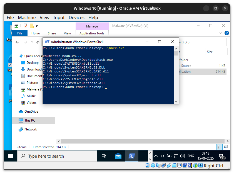Click the PowerShell scrollbar up arrow
Viewport: 234px width, 174px height.
(176, 49)
